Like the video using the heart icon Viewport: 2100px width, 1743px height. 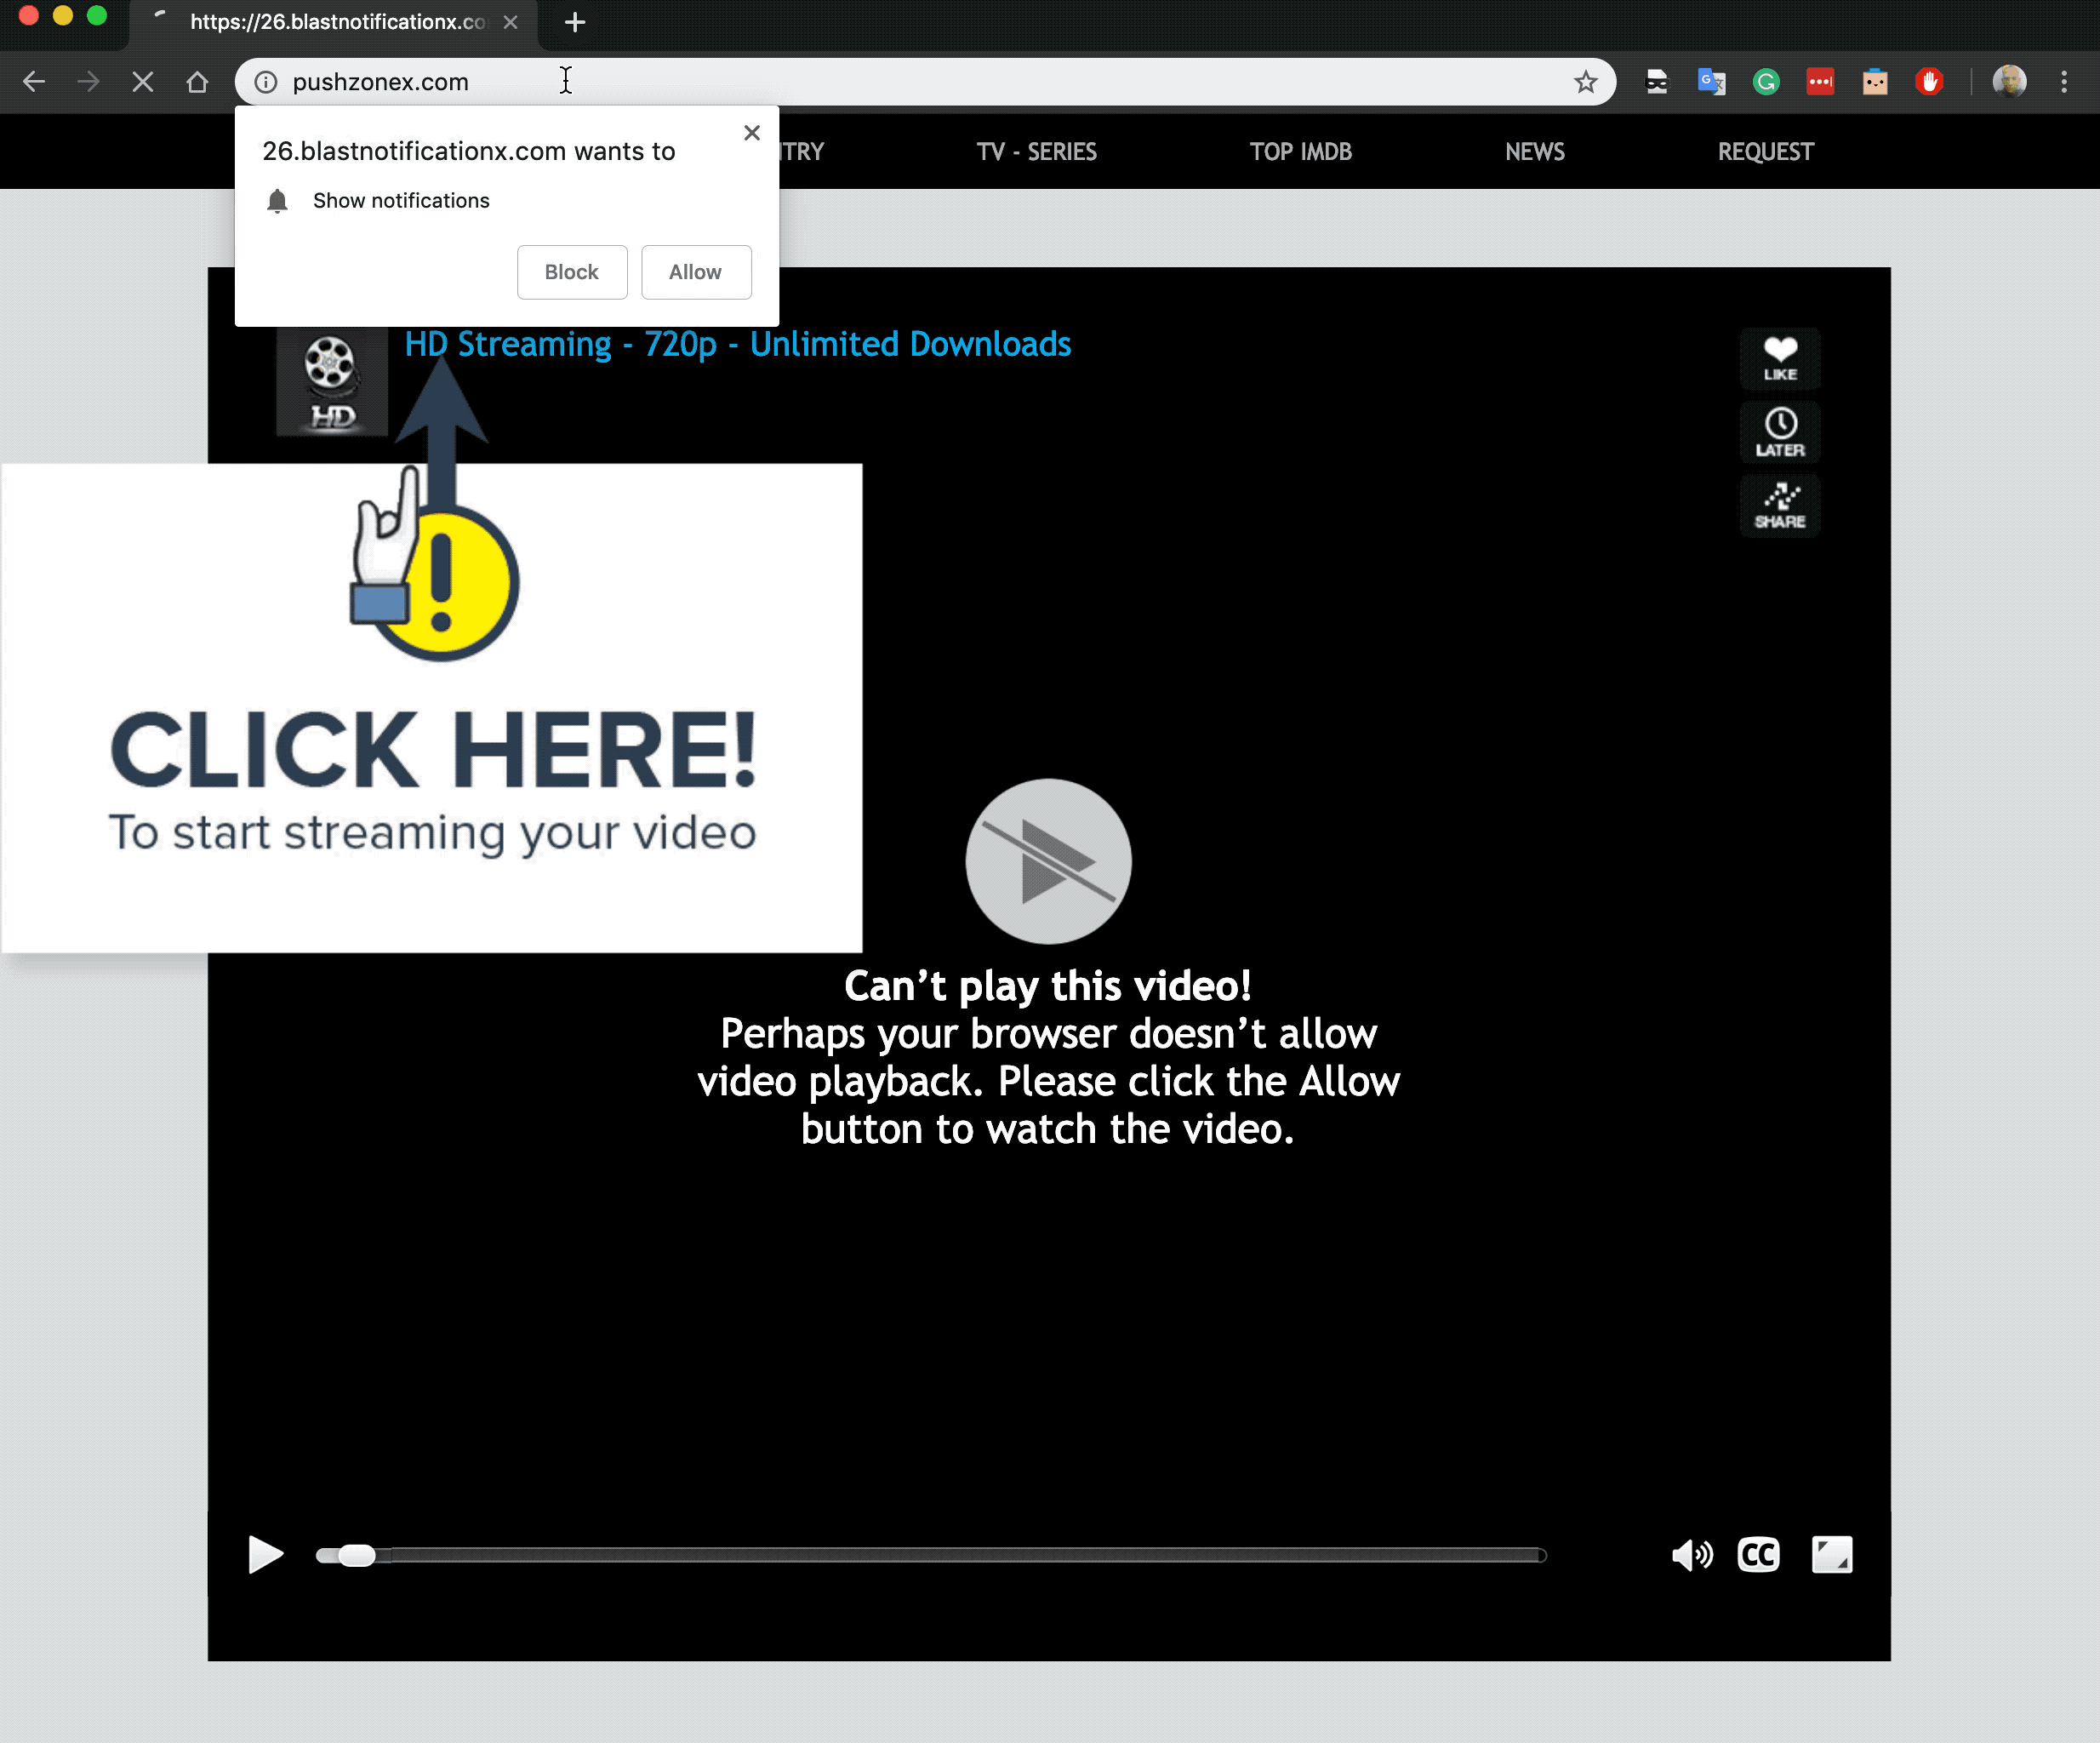(x=1779, y=359)
